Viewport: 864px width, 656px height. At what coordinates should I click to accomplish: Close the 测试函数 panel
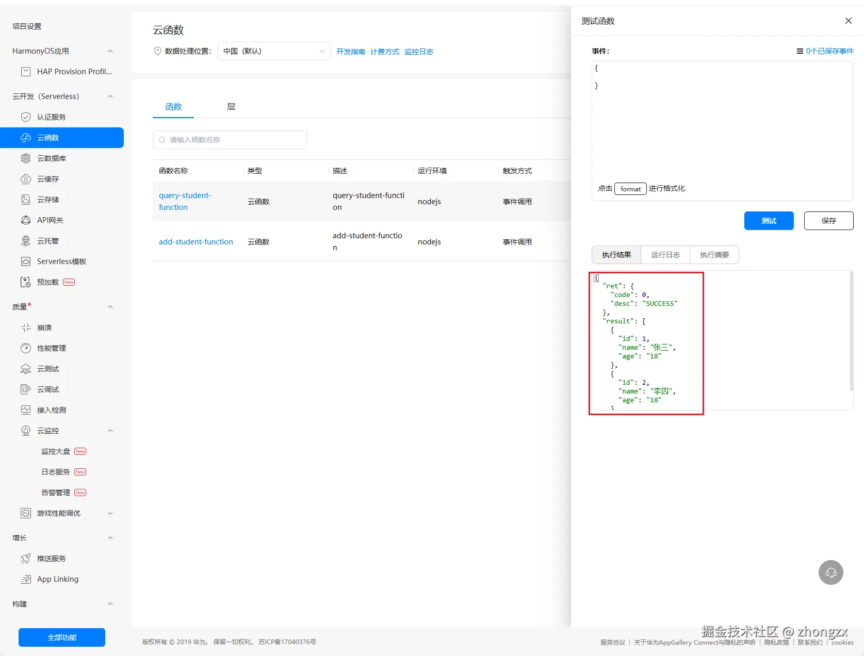click(x=849, y=21)
